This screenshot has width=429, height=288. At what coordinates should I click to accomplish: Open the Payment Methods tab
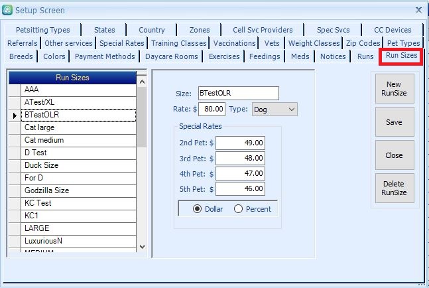[105, 56]
